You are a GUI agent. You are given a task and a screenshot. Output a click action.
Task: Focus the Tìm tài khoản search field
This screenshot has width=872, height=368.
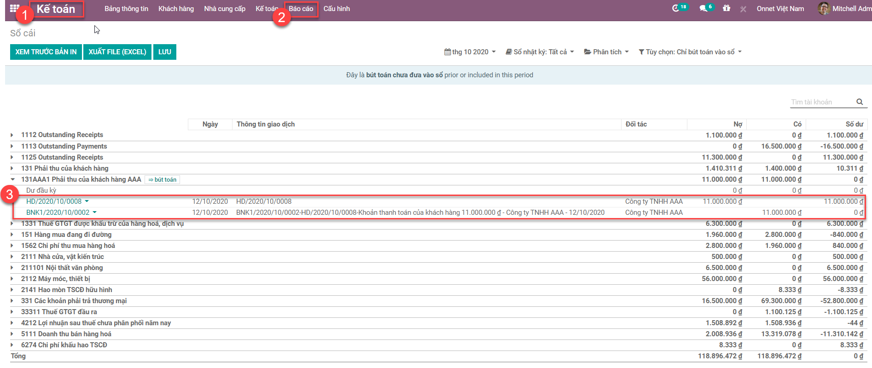coord(821,102)
